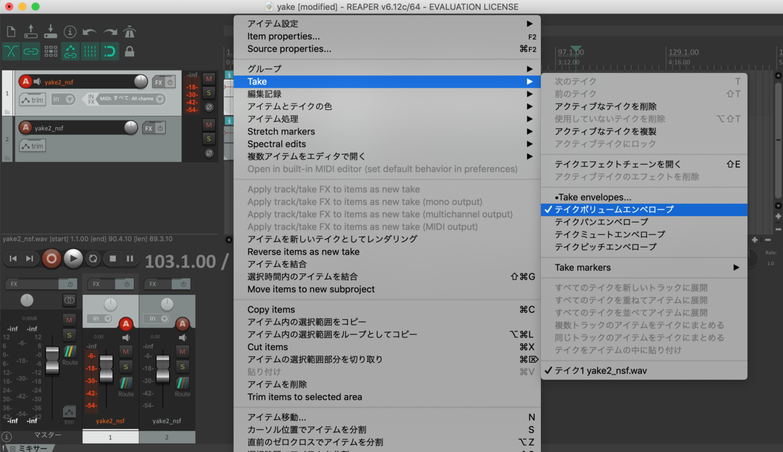The width and height of the screenshot is (783, 452).
Task: Arm track 1 record button
Action: point(25,81)
